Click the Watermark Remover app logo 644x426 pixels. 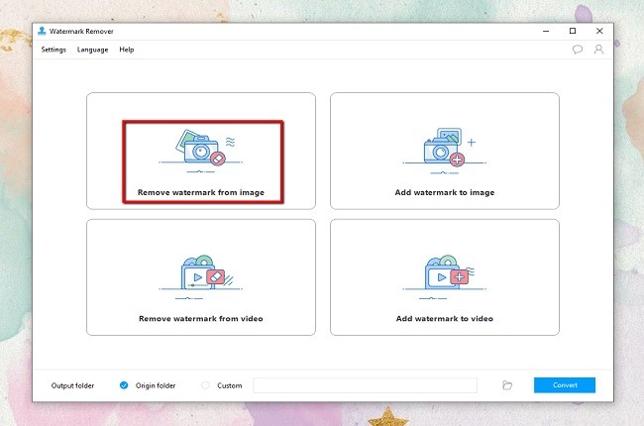tap(42, 31)
